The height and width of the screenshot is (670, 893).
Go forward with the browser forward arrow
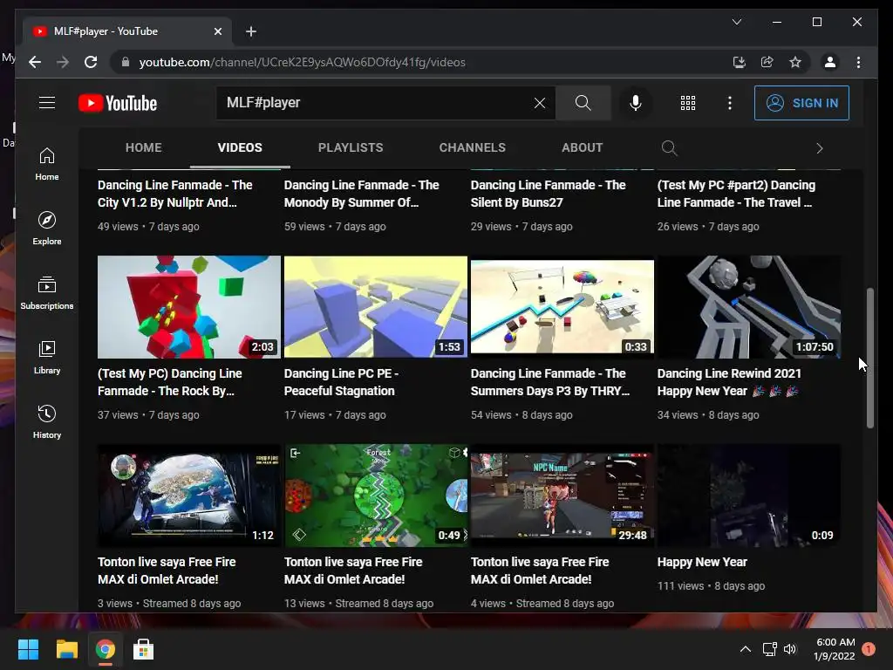[63, 62]
